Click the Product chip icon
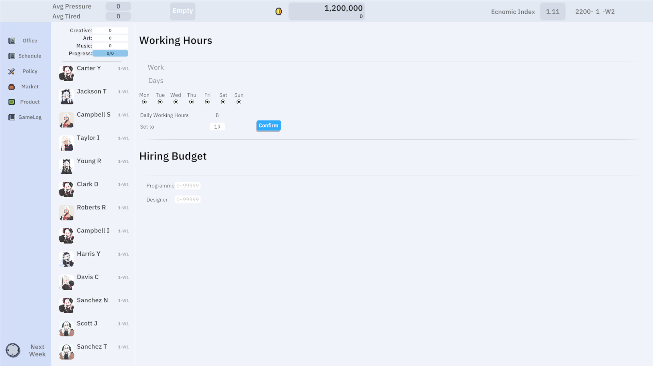 coord(12,102)
